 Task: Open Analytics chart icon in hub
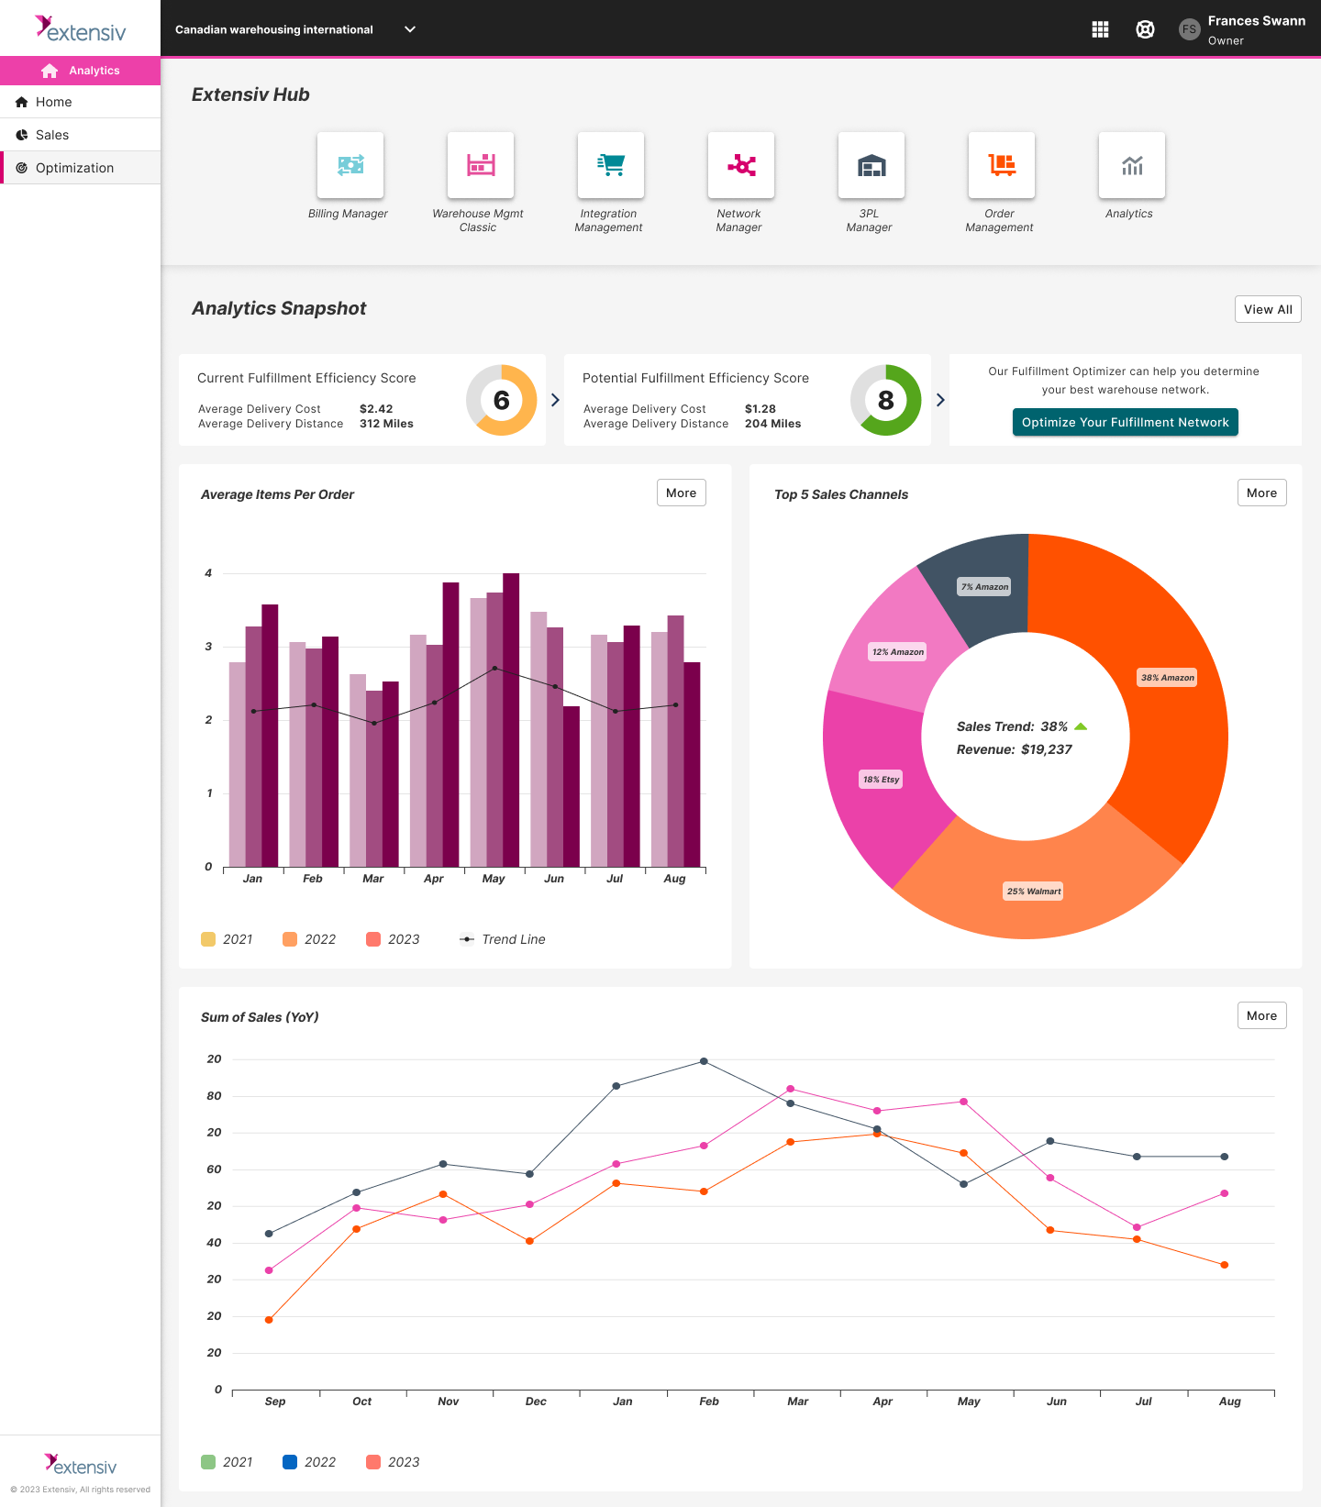point(1132,165)
